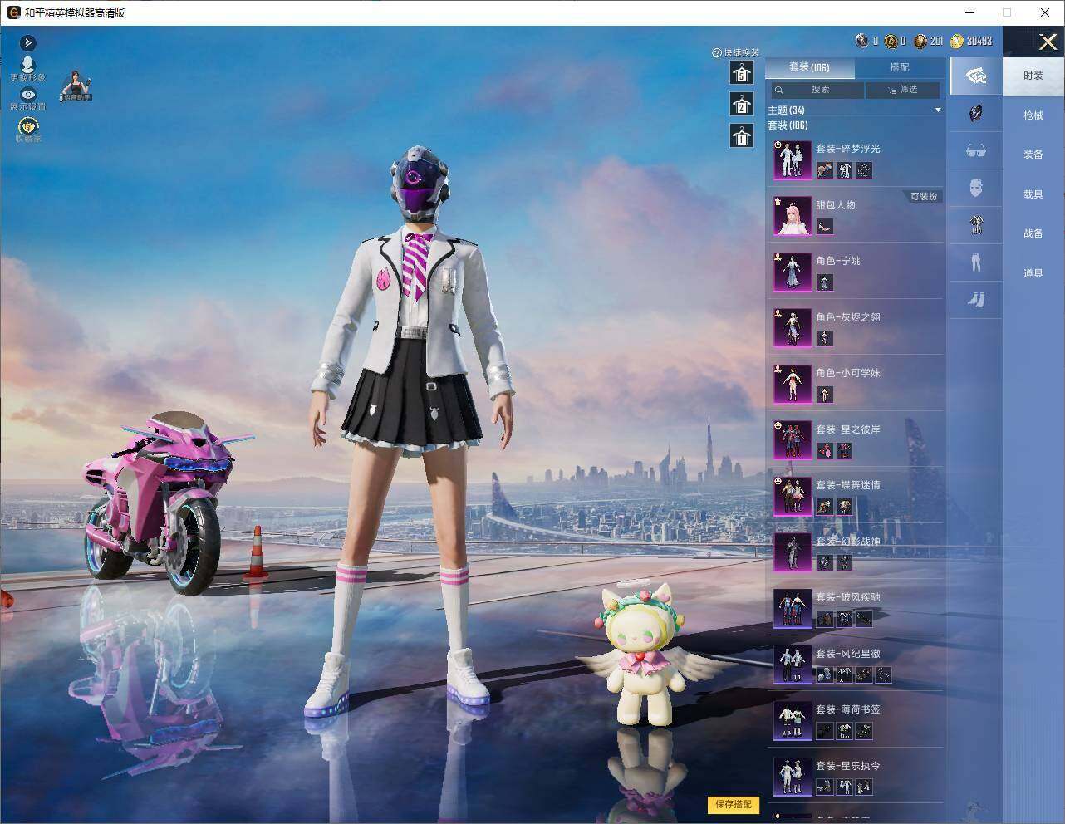This screenshot has height=824, width=1065.
Task: Click the 保存搭配 save outfit button
Action: click(733, 804)
